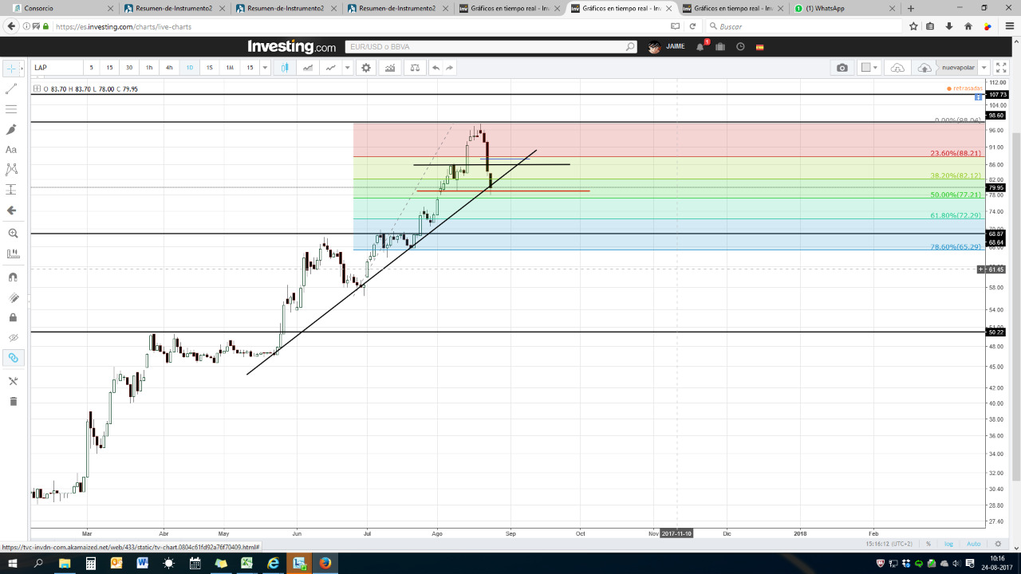Focus the LAP symbol input field
Image resolution: width=1021 pixels, height=574 pixels.
coord(57,68)
